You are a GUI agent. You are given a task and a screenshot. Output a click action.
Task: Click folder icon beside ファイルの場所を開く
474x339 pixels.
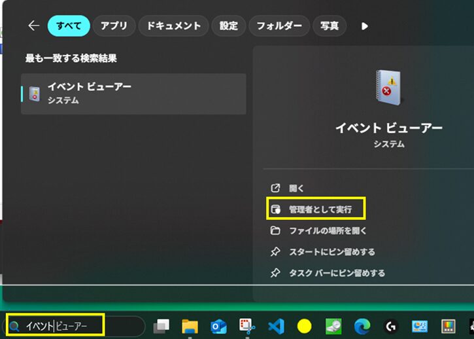tap(275, 230)
